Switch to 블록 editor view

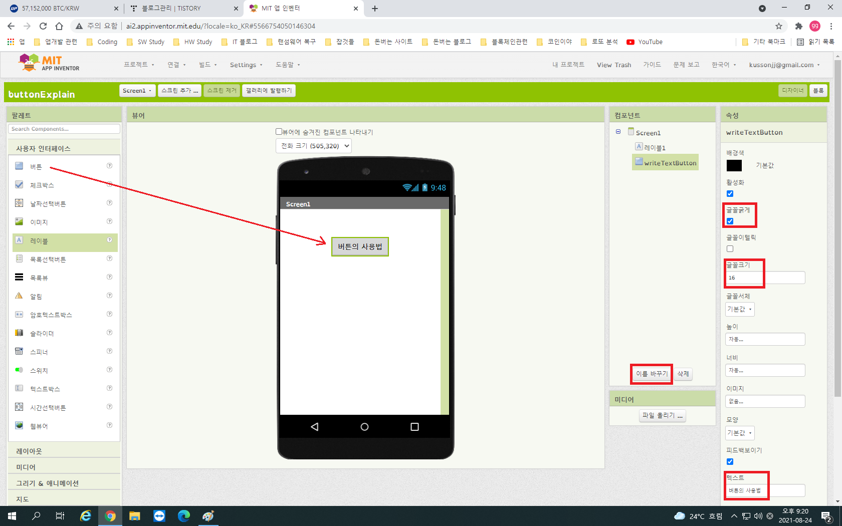pos(818,90)
